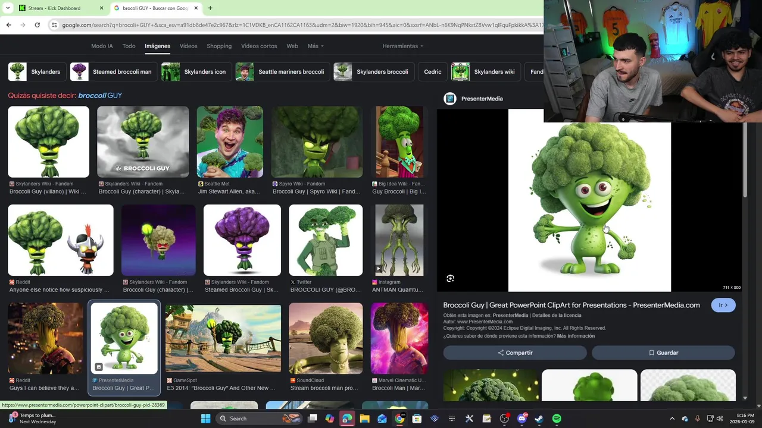Open the Jim Stewart Allen Seattle Met image
The height and width of the screenshot is (428, 762).
230,142
